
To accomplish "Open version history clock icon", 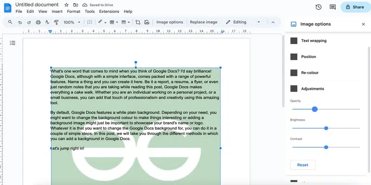I will click(319, 7).
